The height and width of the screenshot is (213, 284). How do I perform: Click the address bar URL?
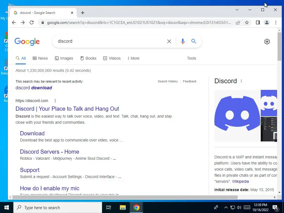[139, 23]
